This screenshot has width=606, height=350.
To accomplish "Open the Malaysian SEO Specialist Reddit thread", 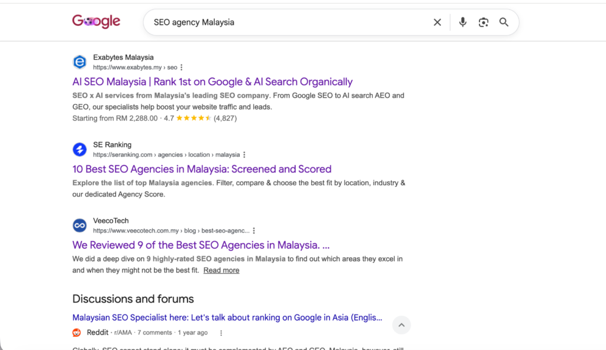I will pyautogui.click(x=227, y=317).
